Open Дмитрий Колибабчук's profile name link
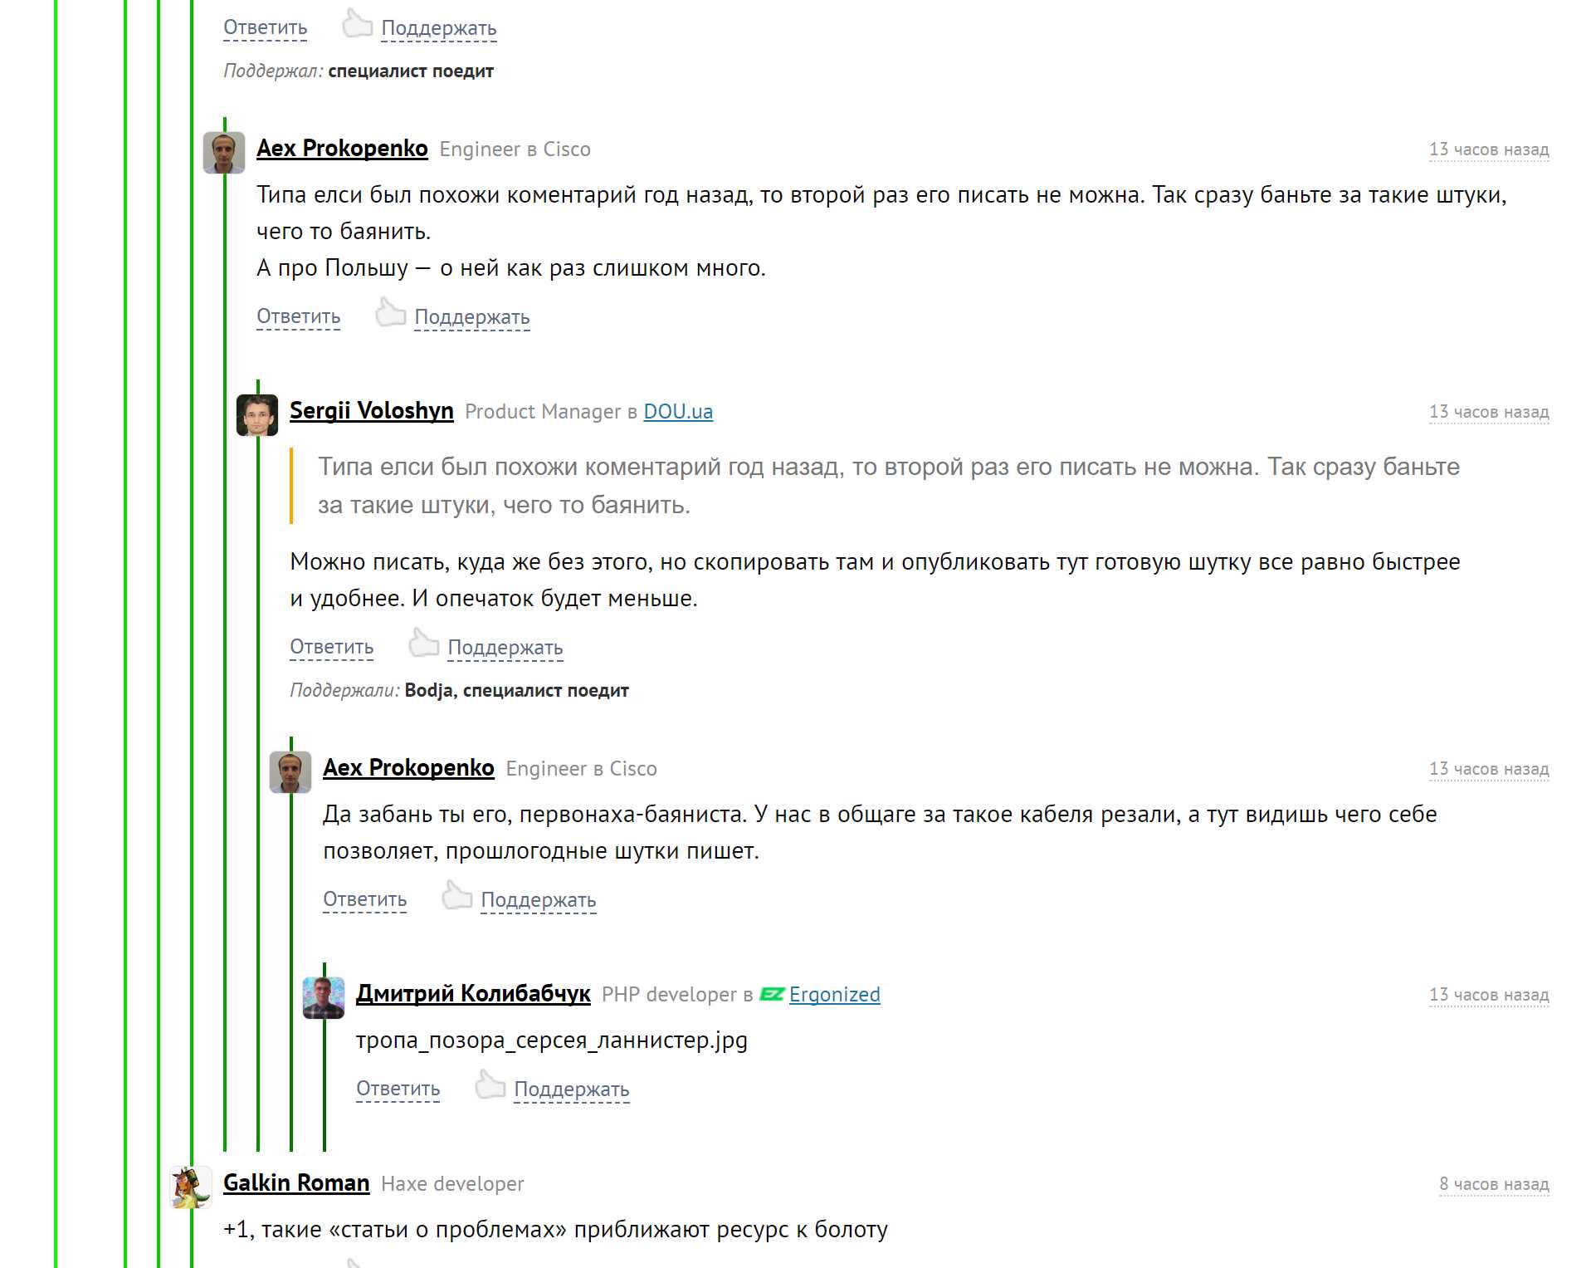1586x1268 pixels. (x=473, y=994)
